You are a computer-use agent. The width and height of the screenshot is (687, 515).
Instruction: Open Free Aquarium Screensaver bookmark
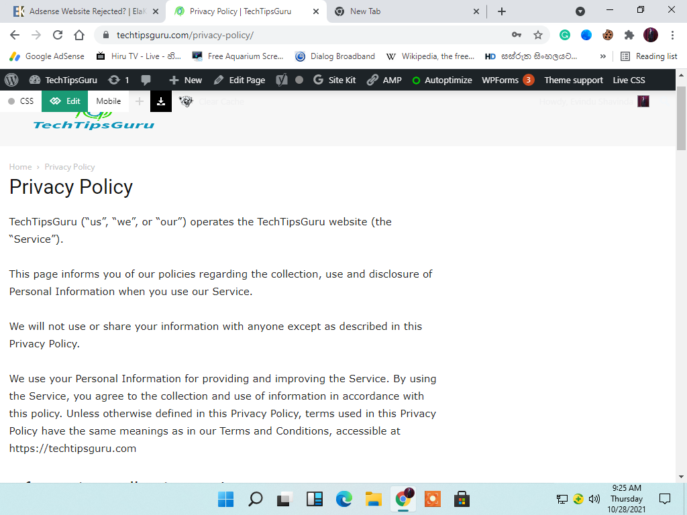point(238,56)
